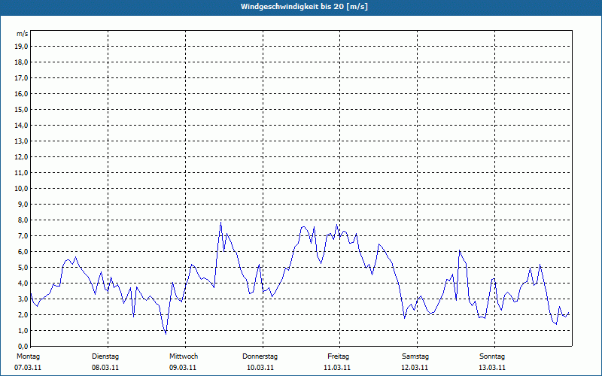Select the 17,0 y-axis value
The image size is (602, 376).
[22, 78]
